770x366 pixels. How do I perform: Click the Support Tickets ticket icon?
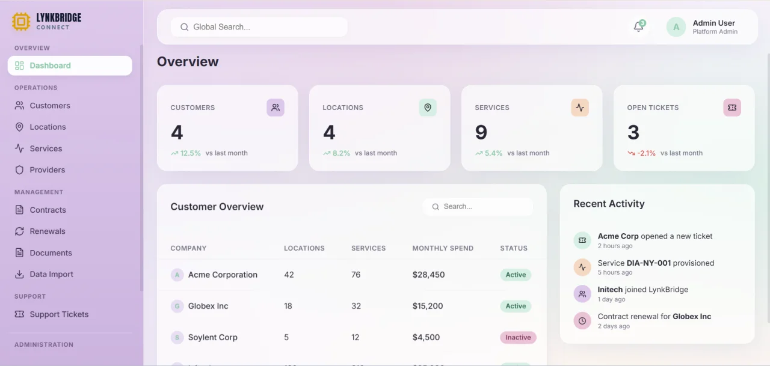click(19, 314)
